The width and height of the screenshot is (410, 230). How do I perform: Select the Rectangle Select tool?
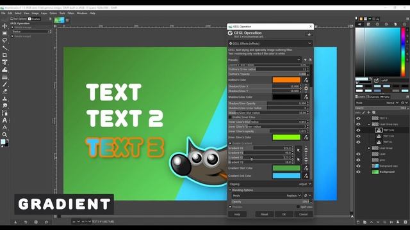point(4,33)
